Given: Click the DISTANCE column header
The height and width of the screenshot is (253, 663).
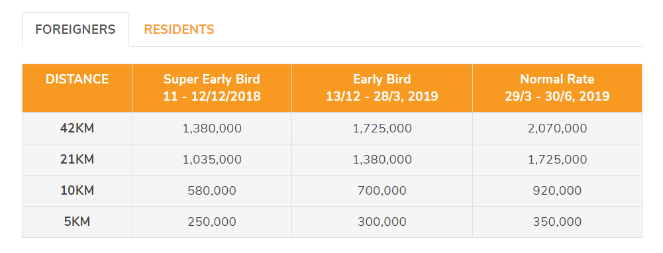Looking at the screenshot, I should [77, 79].
